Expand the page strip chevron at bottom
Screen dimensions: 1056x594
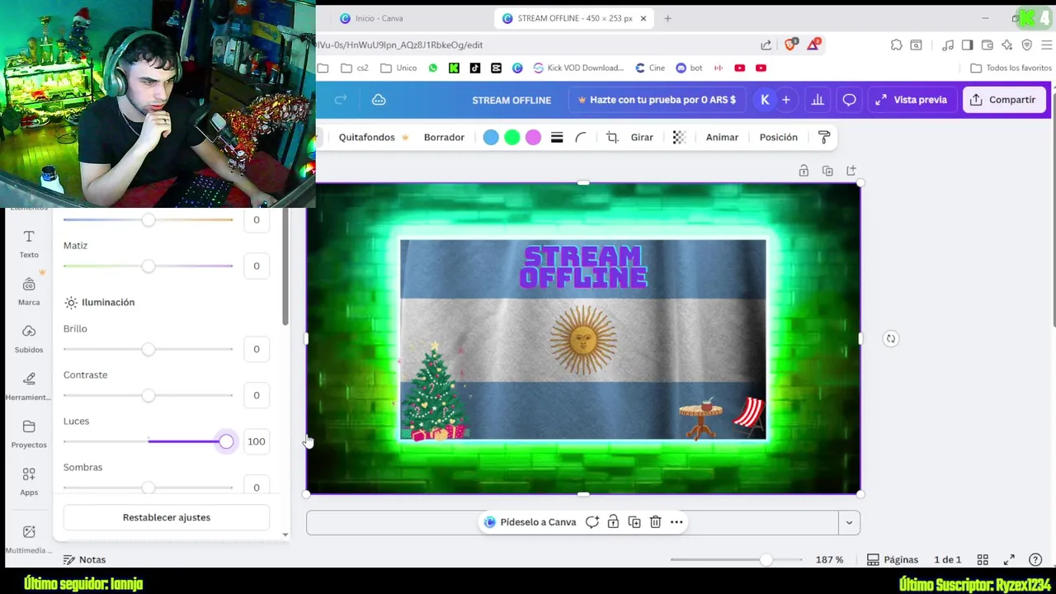pos(849,522)
